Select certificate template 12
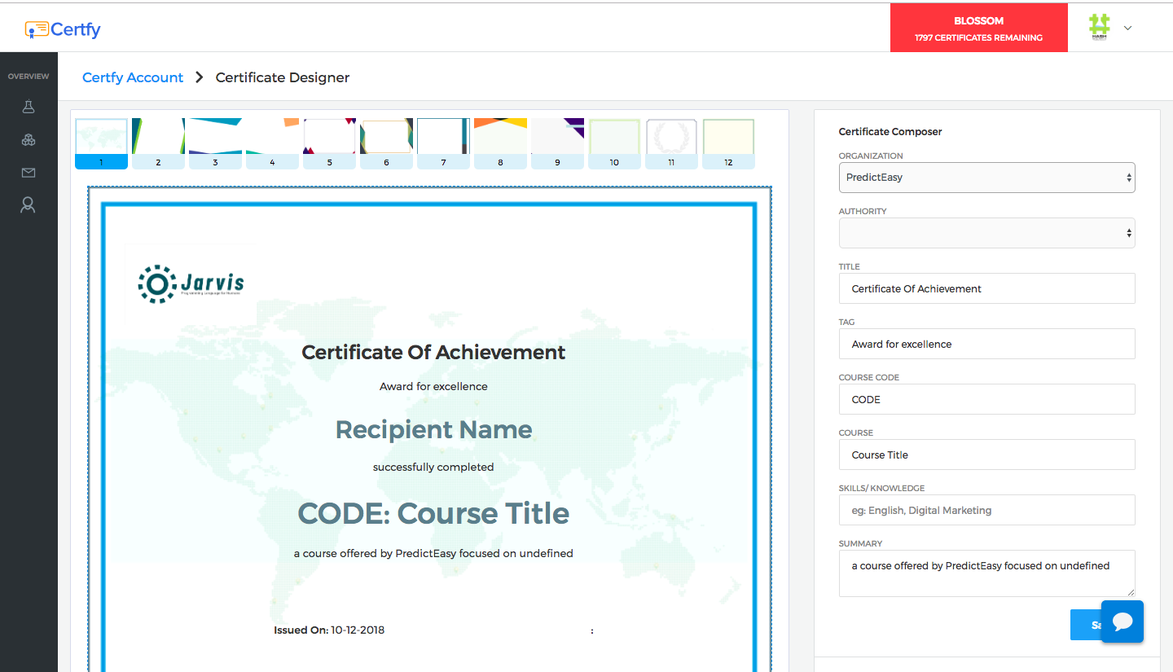This screenshot has width=1173, height=672. pos(728,144)
